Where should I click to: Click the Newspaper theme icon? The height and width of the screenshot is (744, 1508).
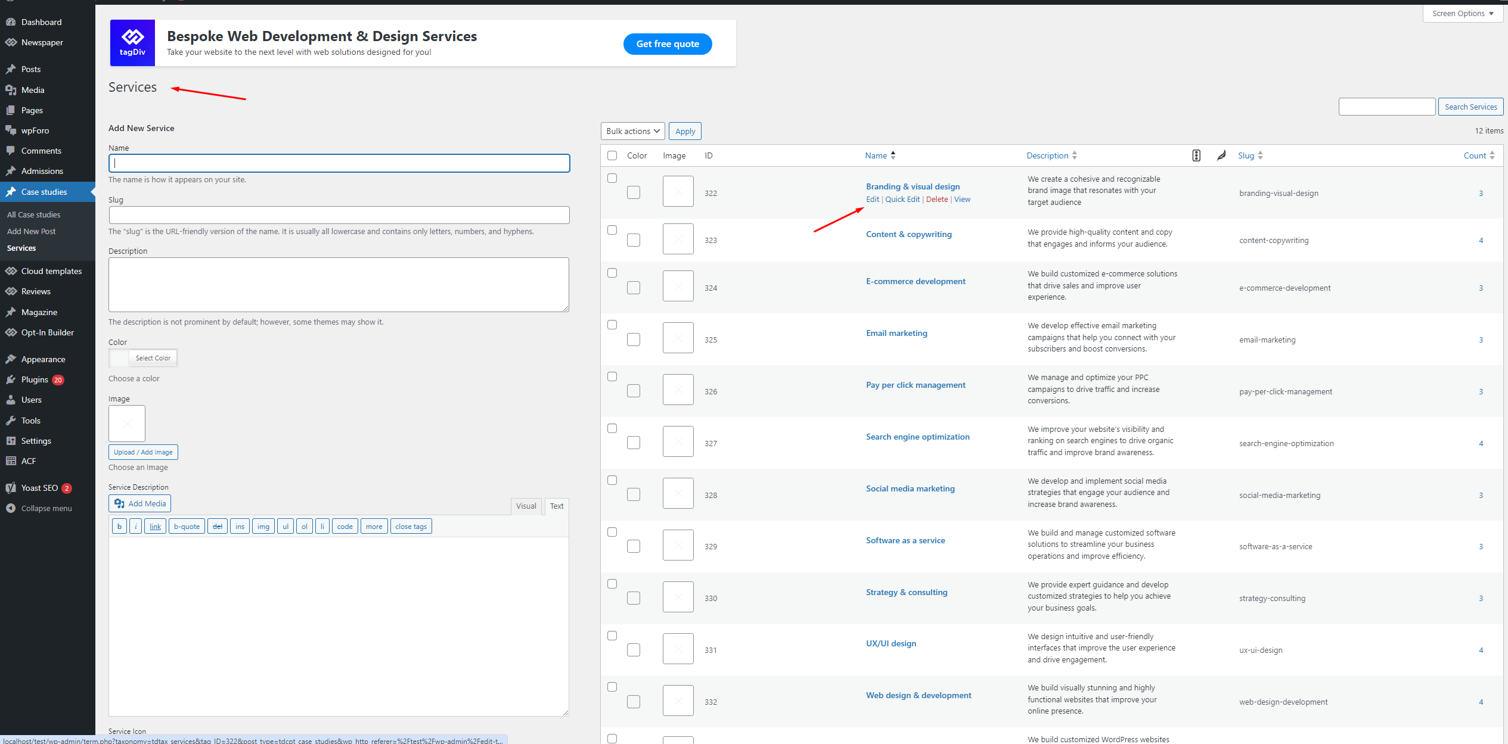(x=11, y=42)
